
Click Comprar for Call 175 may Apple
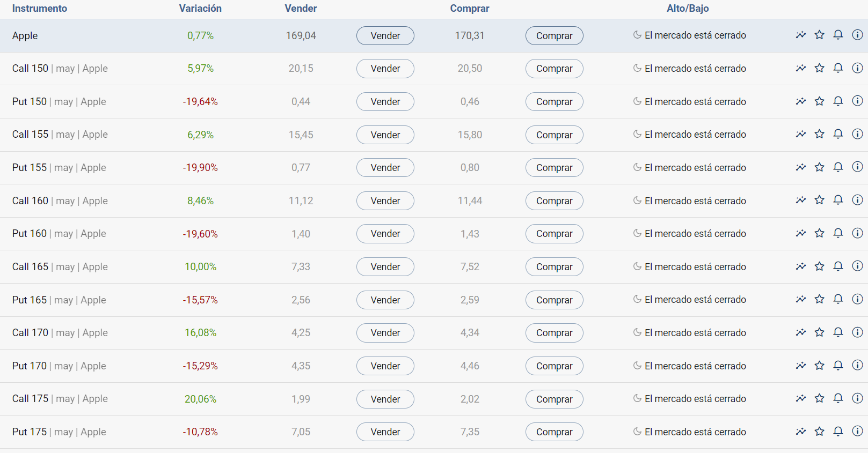tap(555, 399)
